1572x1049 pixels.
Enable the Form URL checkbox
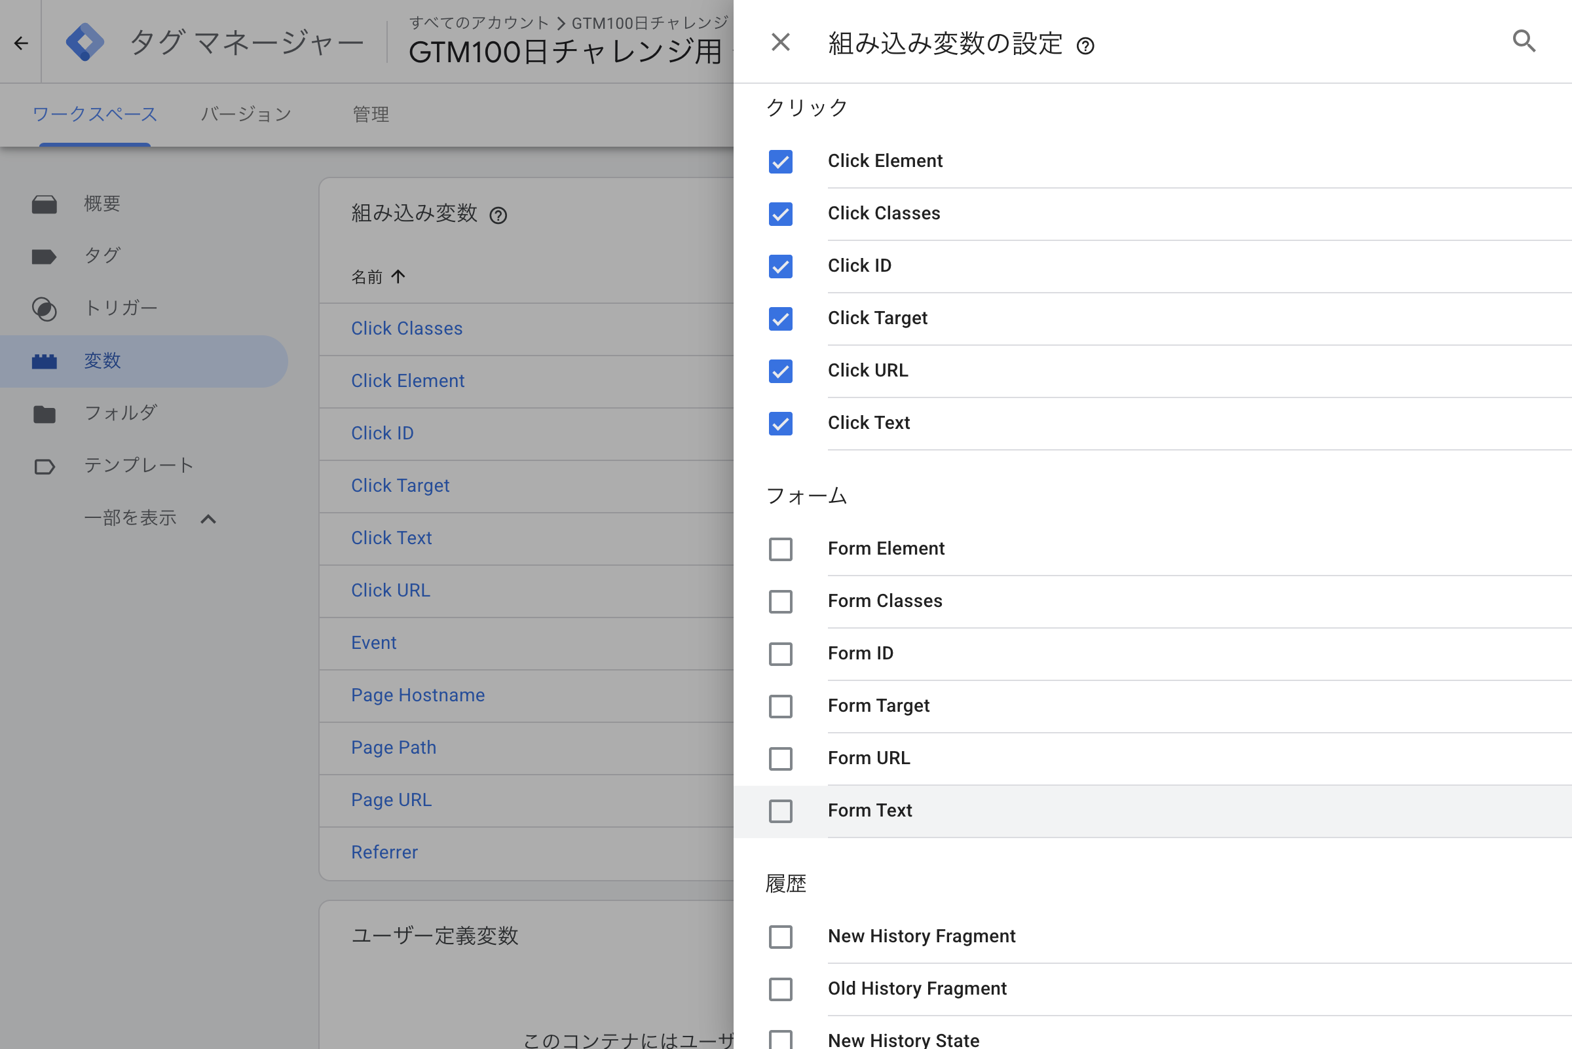(x=780, y=759)
